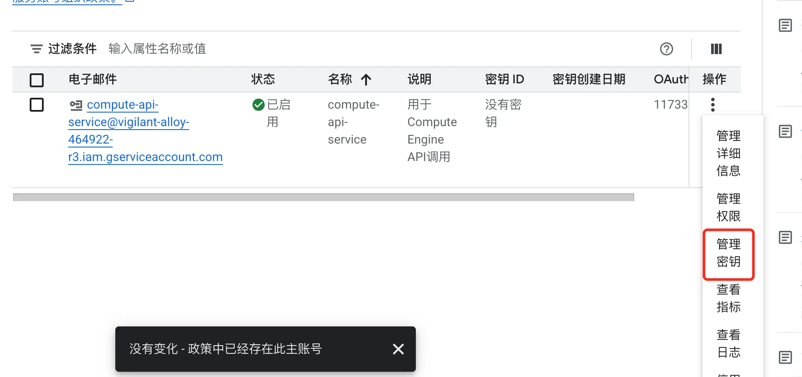Open the column display options icon
This screenshot has height=377, width=802.
[716, 49]
